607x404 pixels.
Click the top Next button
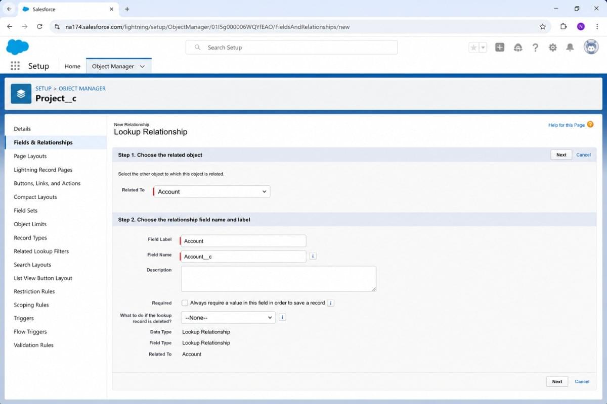coord(561,155)
